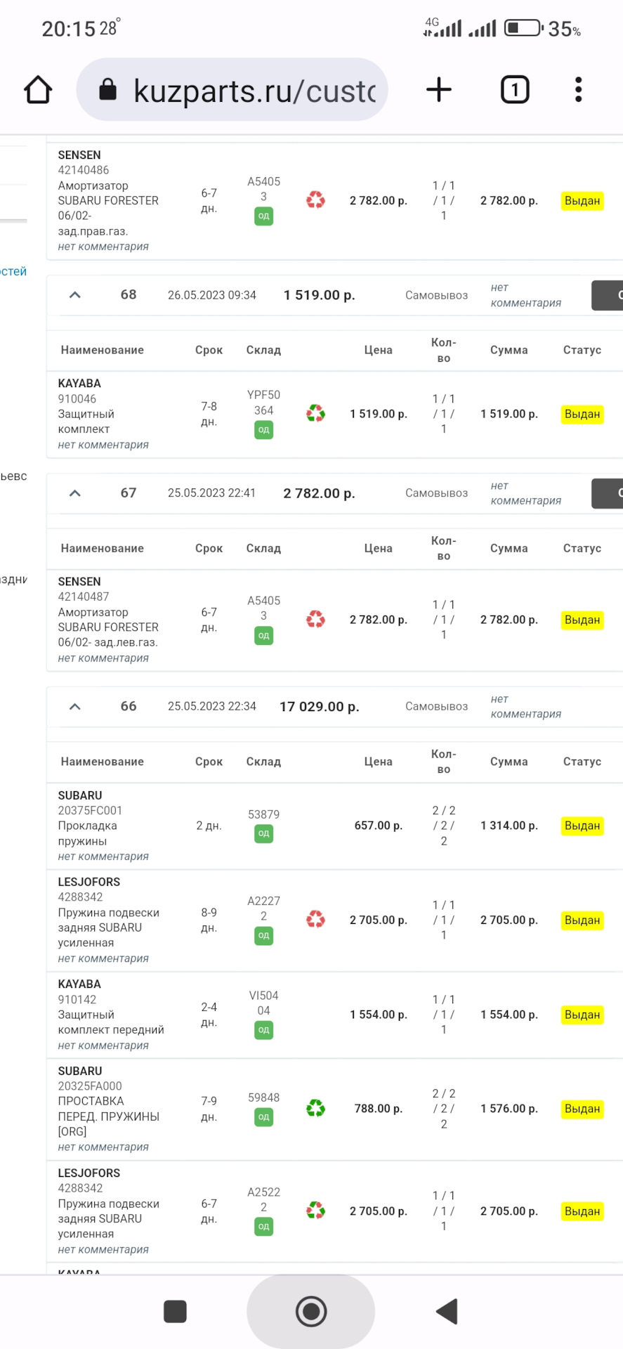The width and height of the screenshot is (623, 1349).
Task: Tap the green ОД badge under YPF50364
Action: click(x=263, y=430)
